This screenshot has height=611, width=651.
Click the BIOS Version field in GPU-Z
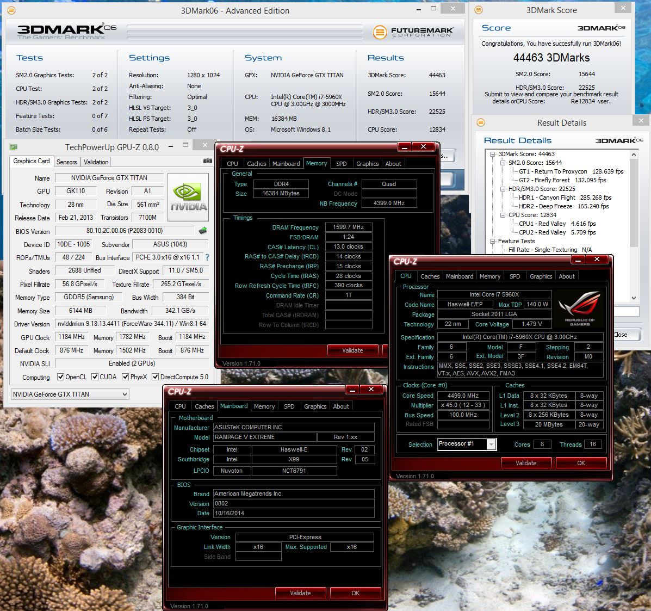tap(125, 231)
